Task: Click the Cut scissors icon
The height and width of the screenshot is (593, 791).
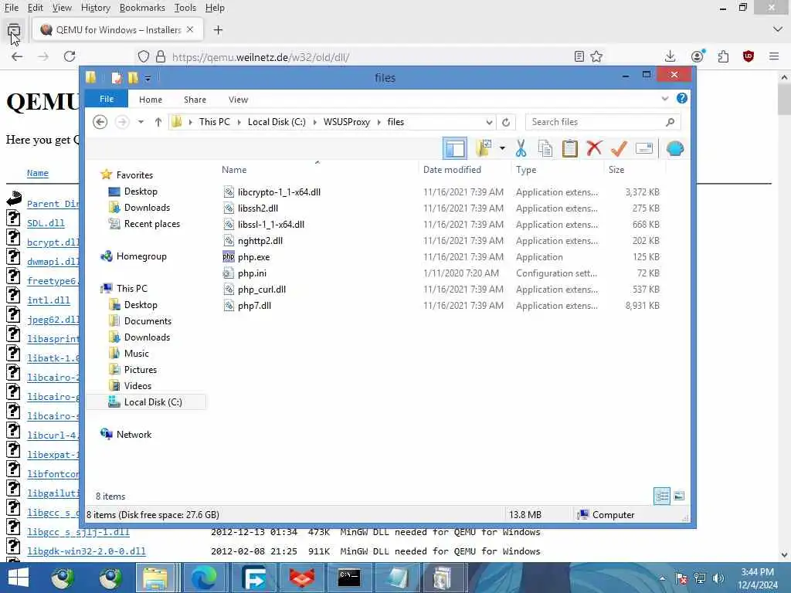Action: pos(521,149)
